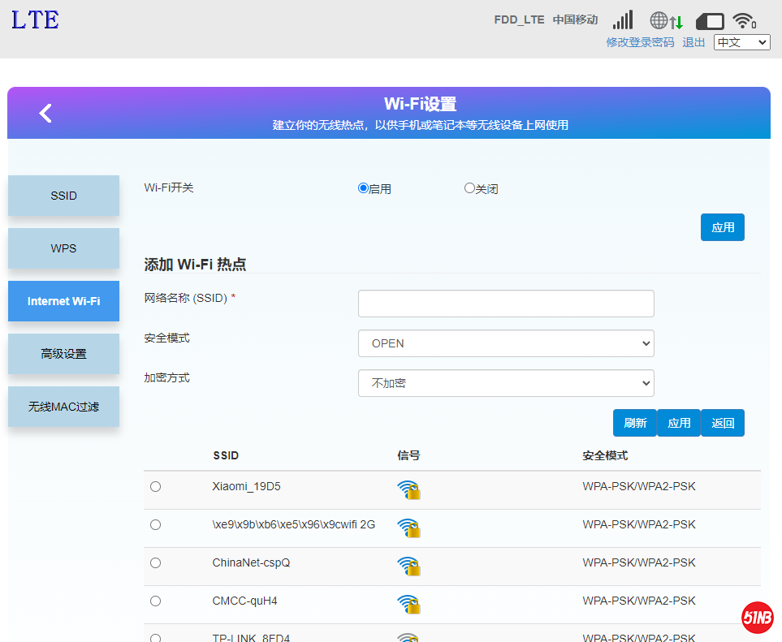
Task: Click the red 51NB logo badge
Action: pyautogui.click(x=757, y=618)
